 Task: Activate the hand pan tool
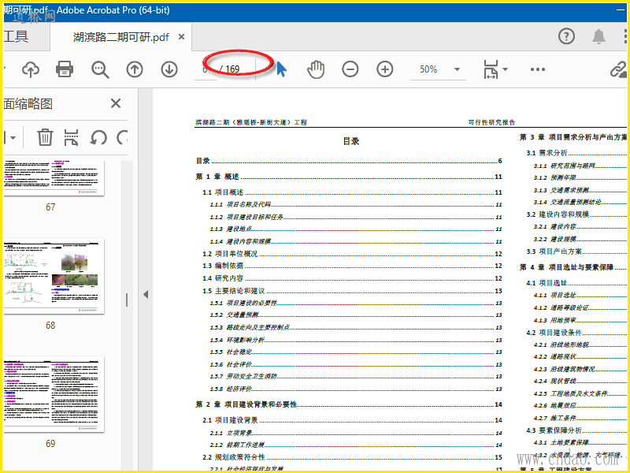(x=316, y=69)
